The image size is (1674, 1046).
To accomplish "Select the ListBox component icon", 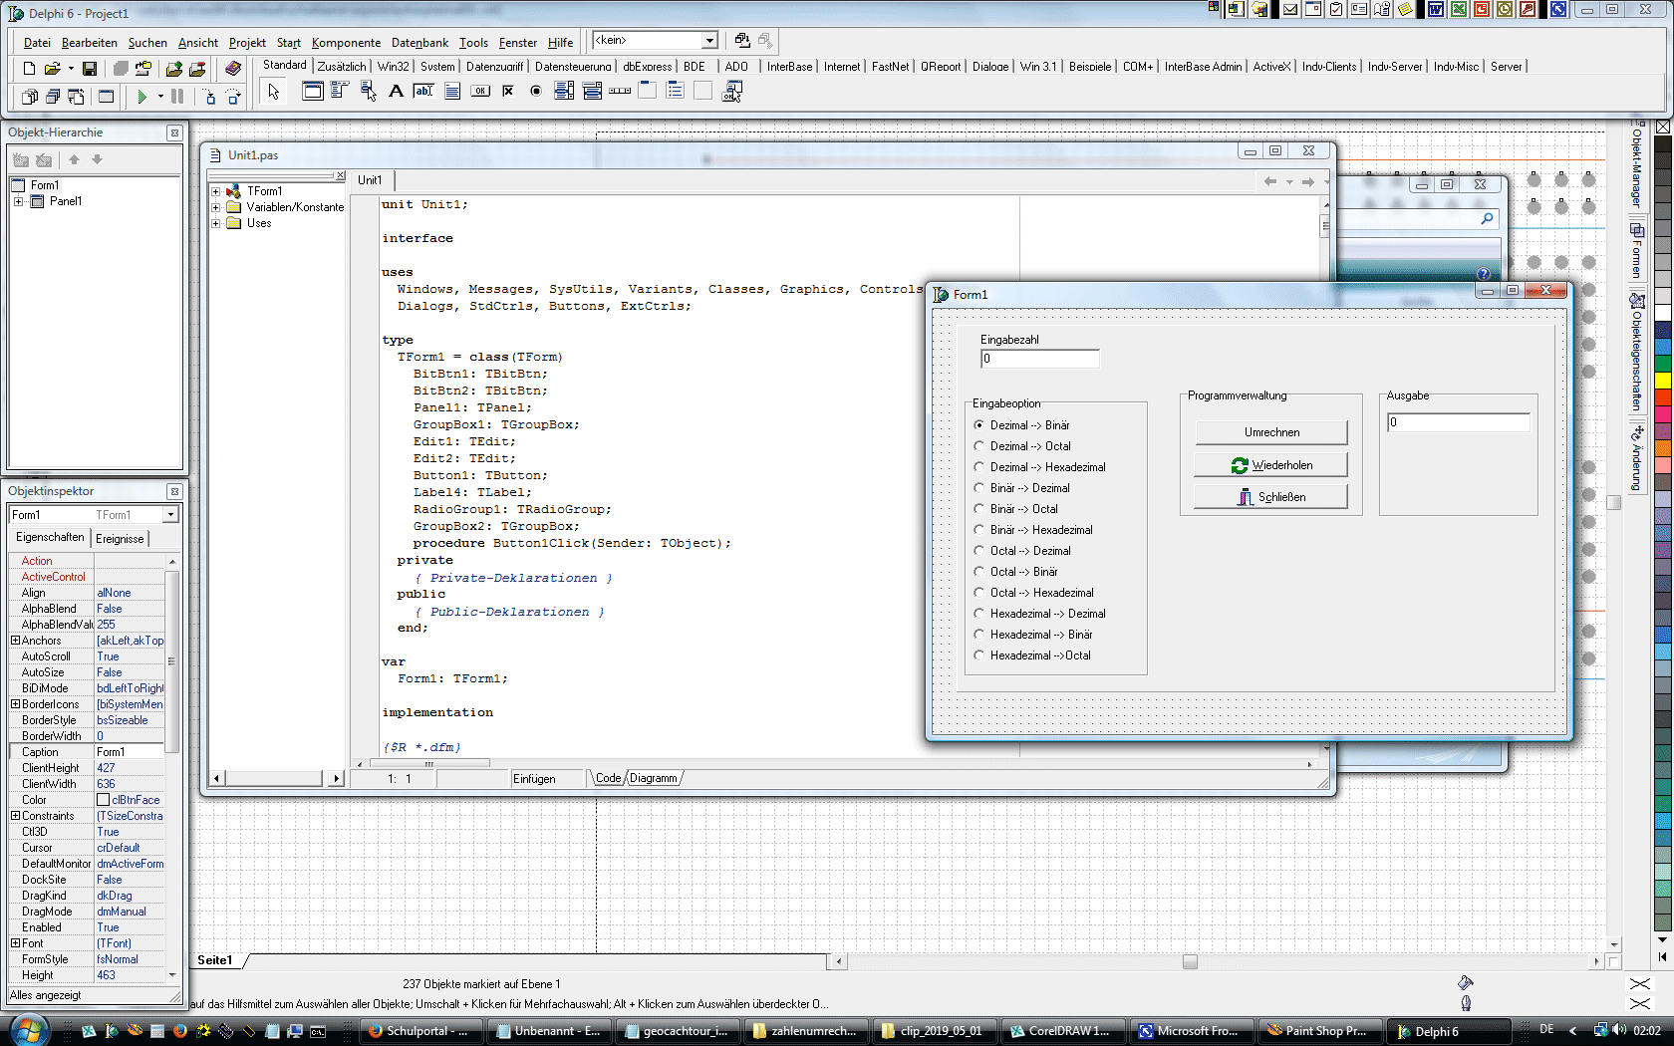I will [564, 91].
